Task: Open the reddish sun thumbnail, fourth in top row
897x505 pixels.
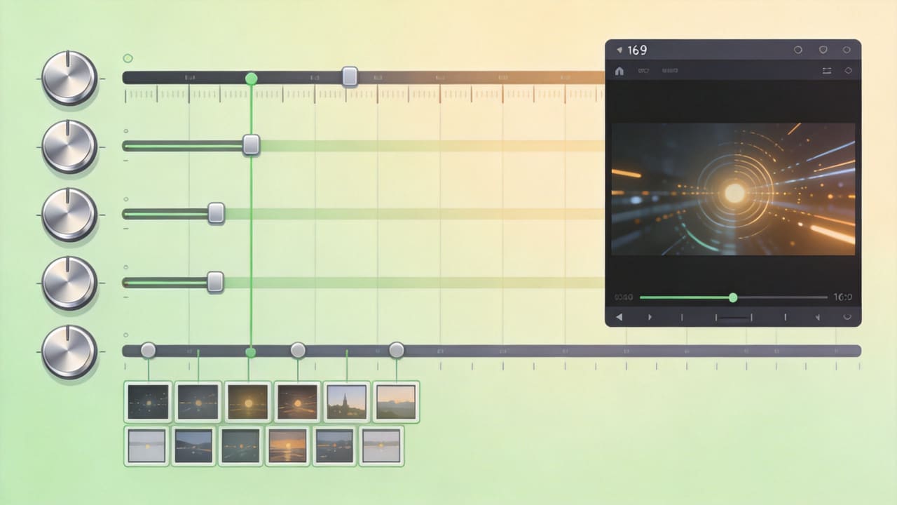Action: pos(297,402)
